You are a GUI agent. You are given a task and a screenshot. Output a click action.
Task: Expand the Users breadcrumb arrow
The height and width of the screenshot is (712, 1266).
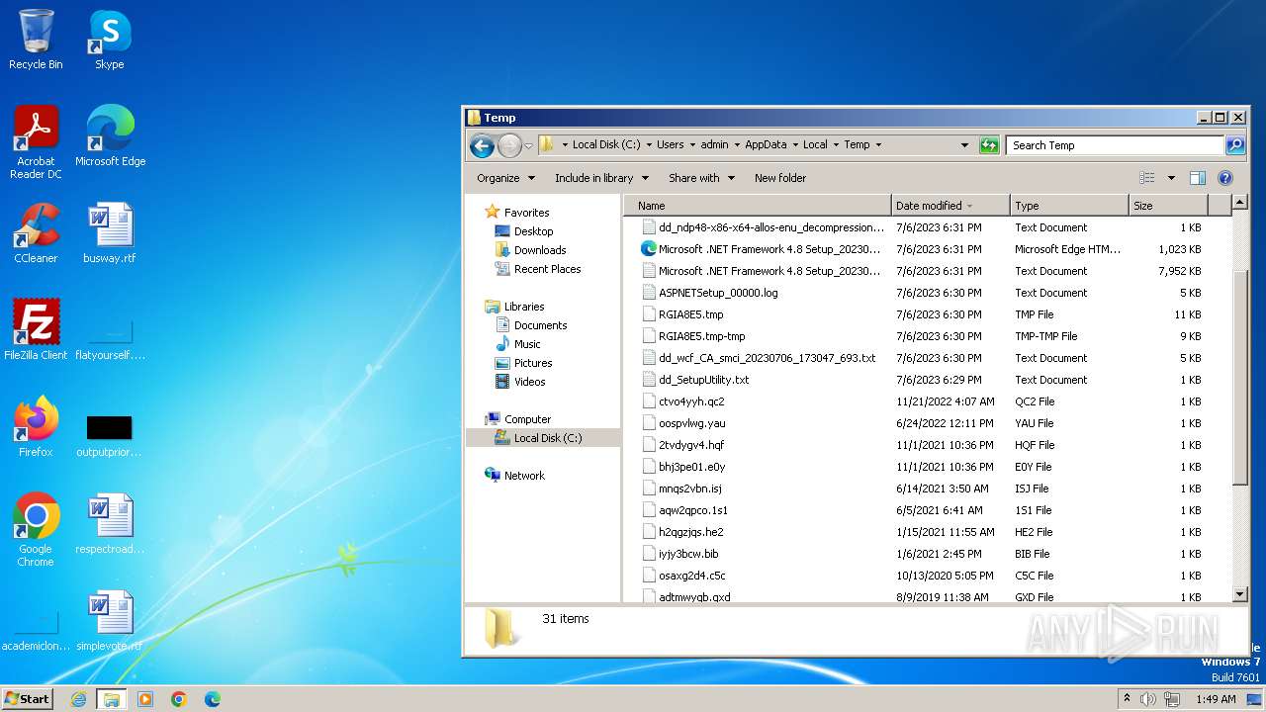pos(691,144)
